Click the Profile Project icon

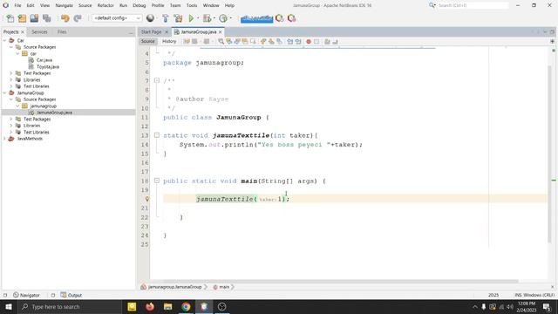pyautogui.click(x=223, y=18)
